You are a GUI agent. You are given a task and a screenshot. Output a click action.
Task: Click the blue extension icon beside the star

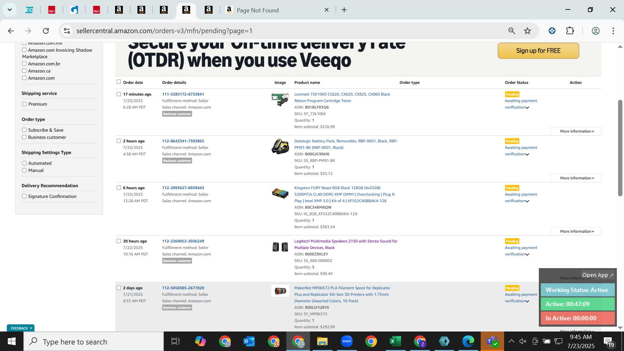(552, 31)
